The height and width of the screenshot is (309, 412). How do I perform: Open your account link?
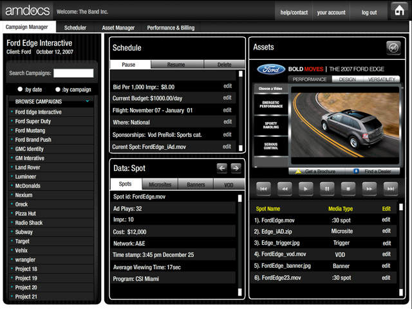pyautogui.click(x=331, y=12)
